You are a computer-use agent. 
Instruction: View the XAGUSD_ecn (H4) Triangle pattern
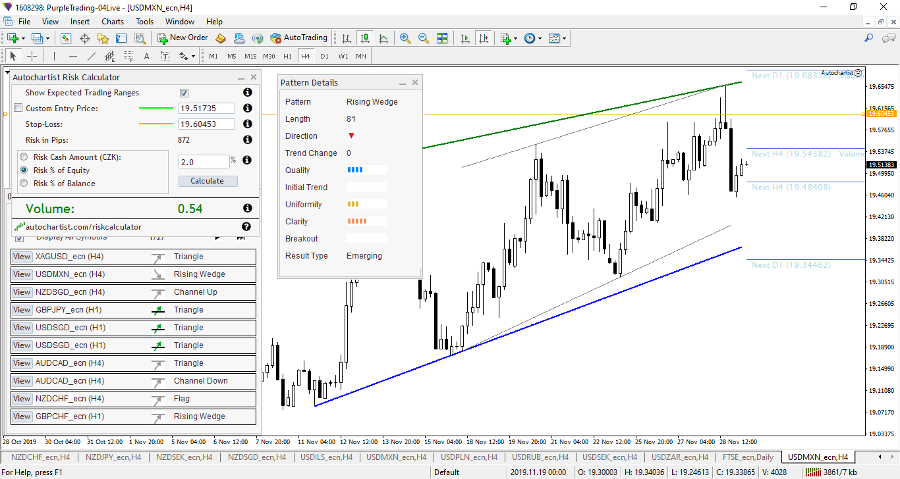coord(22,257)
